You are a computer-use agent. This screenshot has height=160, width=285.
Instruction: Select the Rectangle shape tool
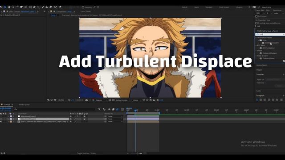point(30,7)
